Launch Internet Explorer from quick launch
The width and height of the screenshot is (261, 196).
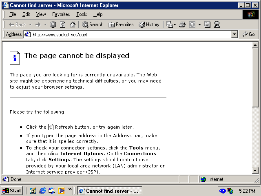(42, 191)
